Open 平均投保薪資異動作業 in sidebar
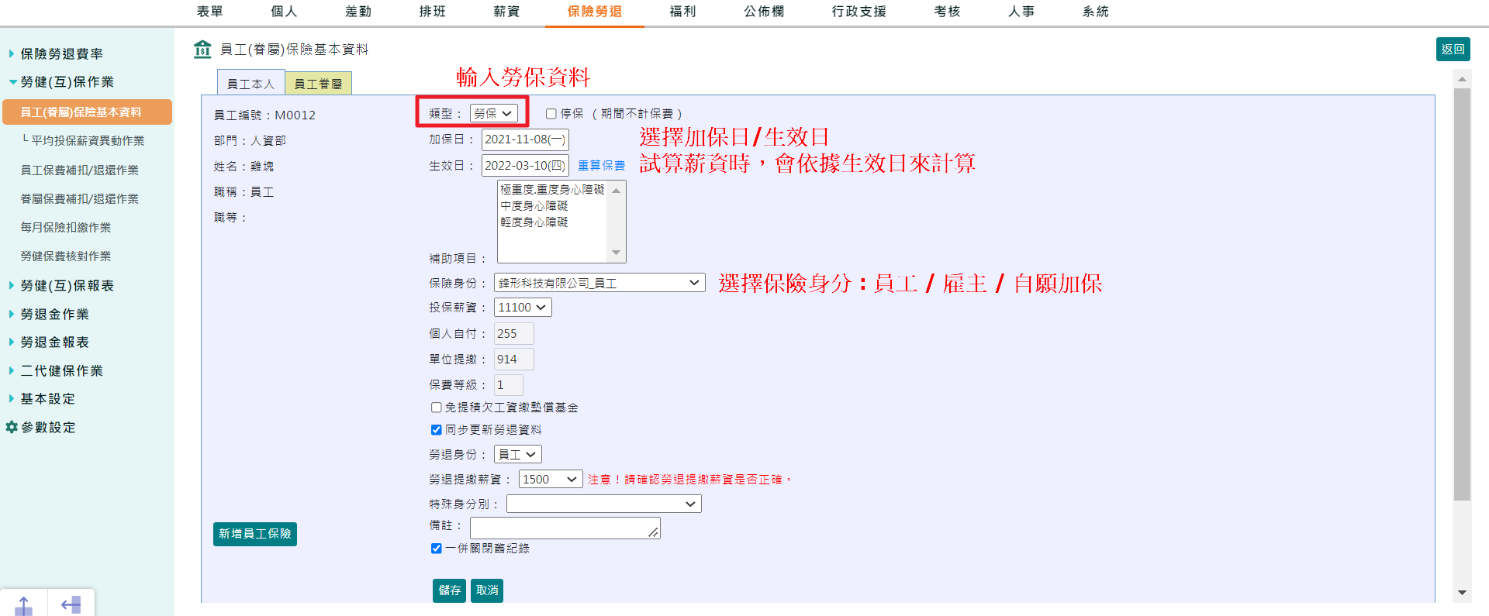1489x616 pixels. coord(88,140)
